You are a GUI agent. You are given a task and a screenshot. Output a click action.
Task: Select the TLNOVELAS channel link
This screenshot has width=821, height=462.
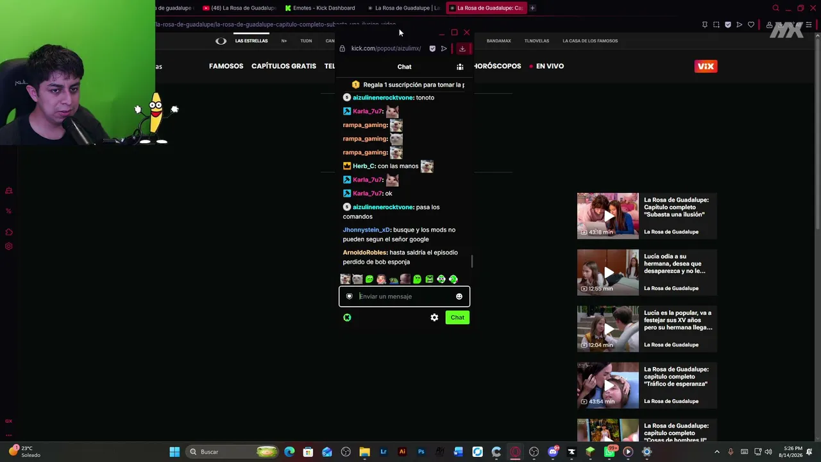coord(536,41)
